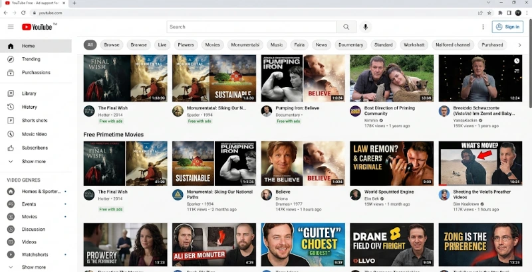Open Sheeting the Velet's Preather Videos title
Screen dimensions: 532x272
coord(481,194)
